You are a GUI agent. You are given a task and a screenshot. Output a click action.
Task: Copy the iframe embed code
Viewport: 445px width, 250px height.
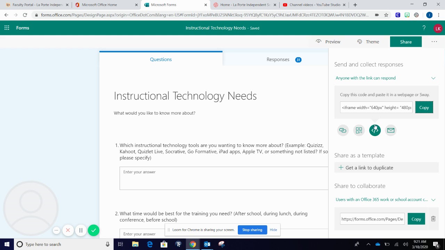[424, 108]
